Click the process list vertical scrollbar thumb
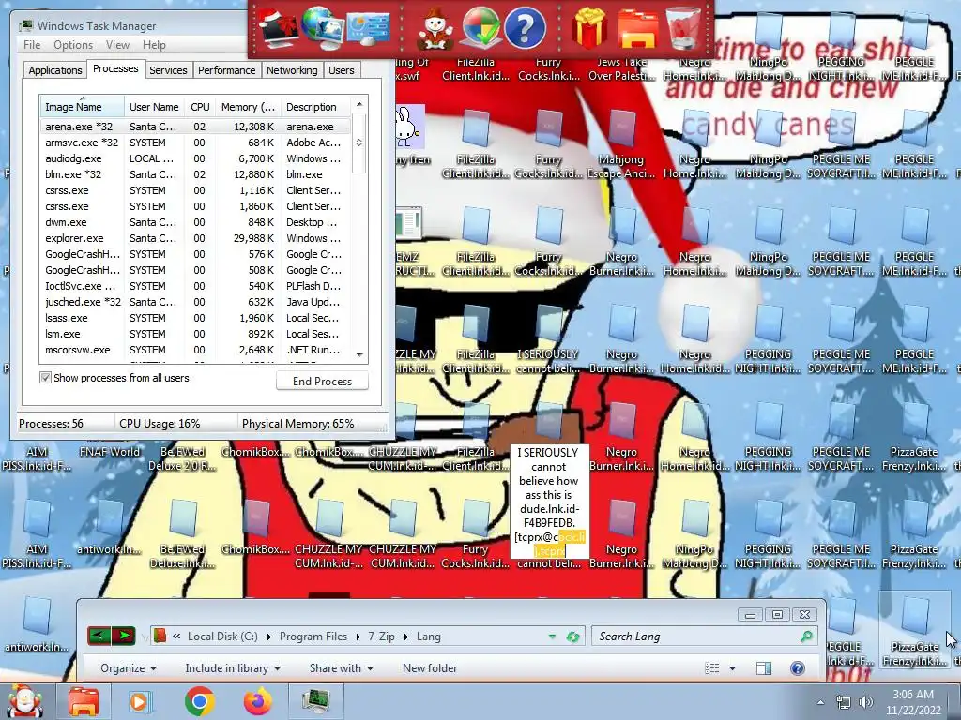The height and width of the screenshot is (720, 961). (359, 142)
